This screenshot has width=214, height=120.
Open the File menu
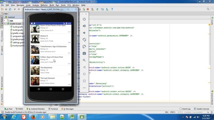(2, 5)
